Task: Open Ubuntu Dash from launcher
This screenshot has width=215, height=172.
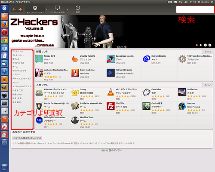Action: (4, 8)
